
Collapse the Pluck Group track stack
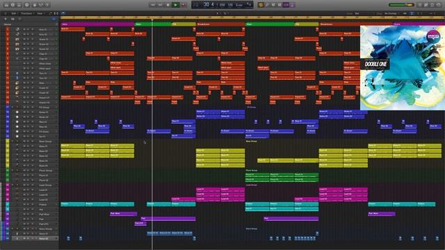coord(13,171)
